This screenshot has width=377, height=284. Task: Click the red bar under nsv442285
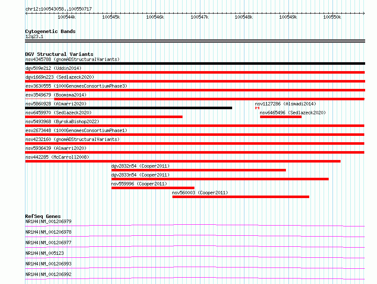[x=183, y=161]
